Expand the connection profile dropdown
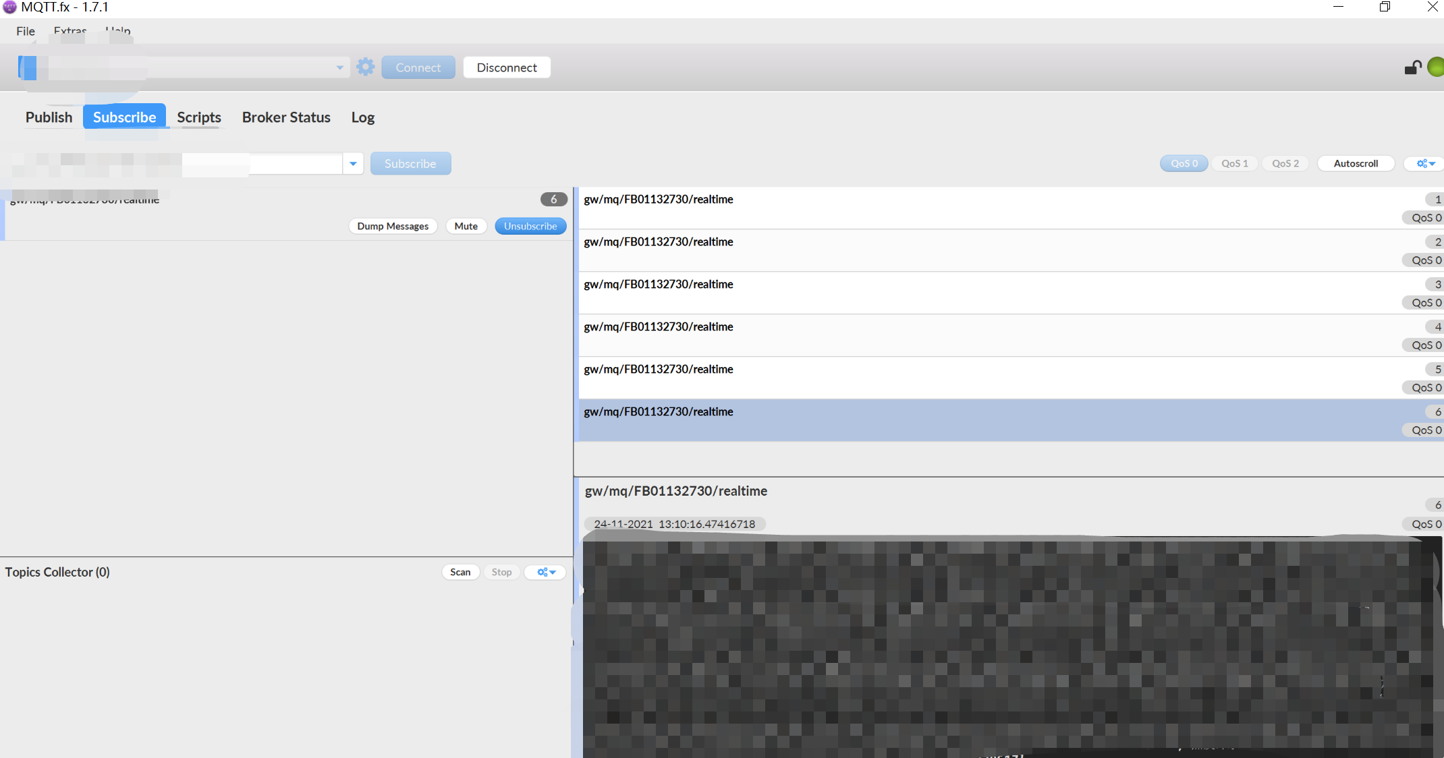The width and height of the screenshot is (1444, 758). pyautogui.click(x=339, y=67)
